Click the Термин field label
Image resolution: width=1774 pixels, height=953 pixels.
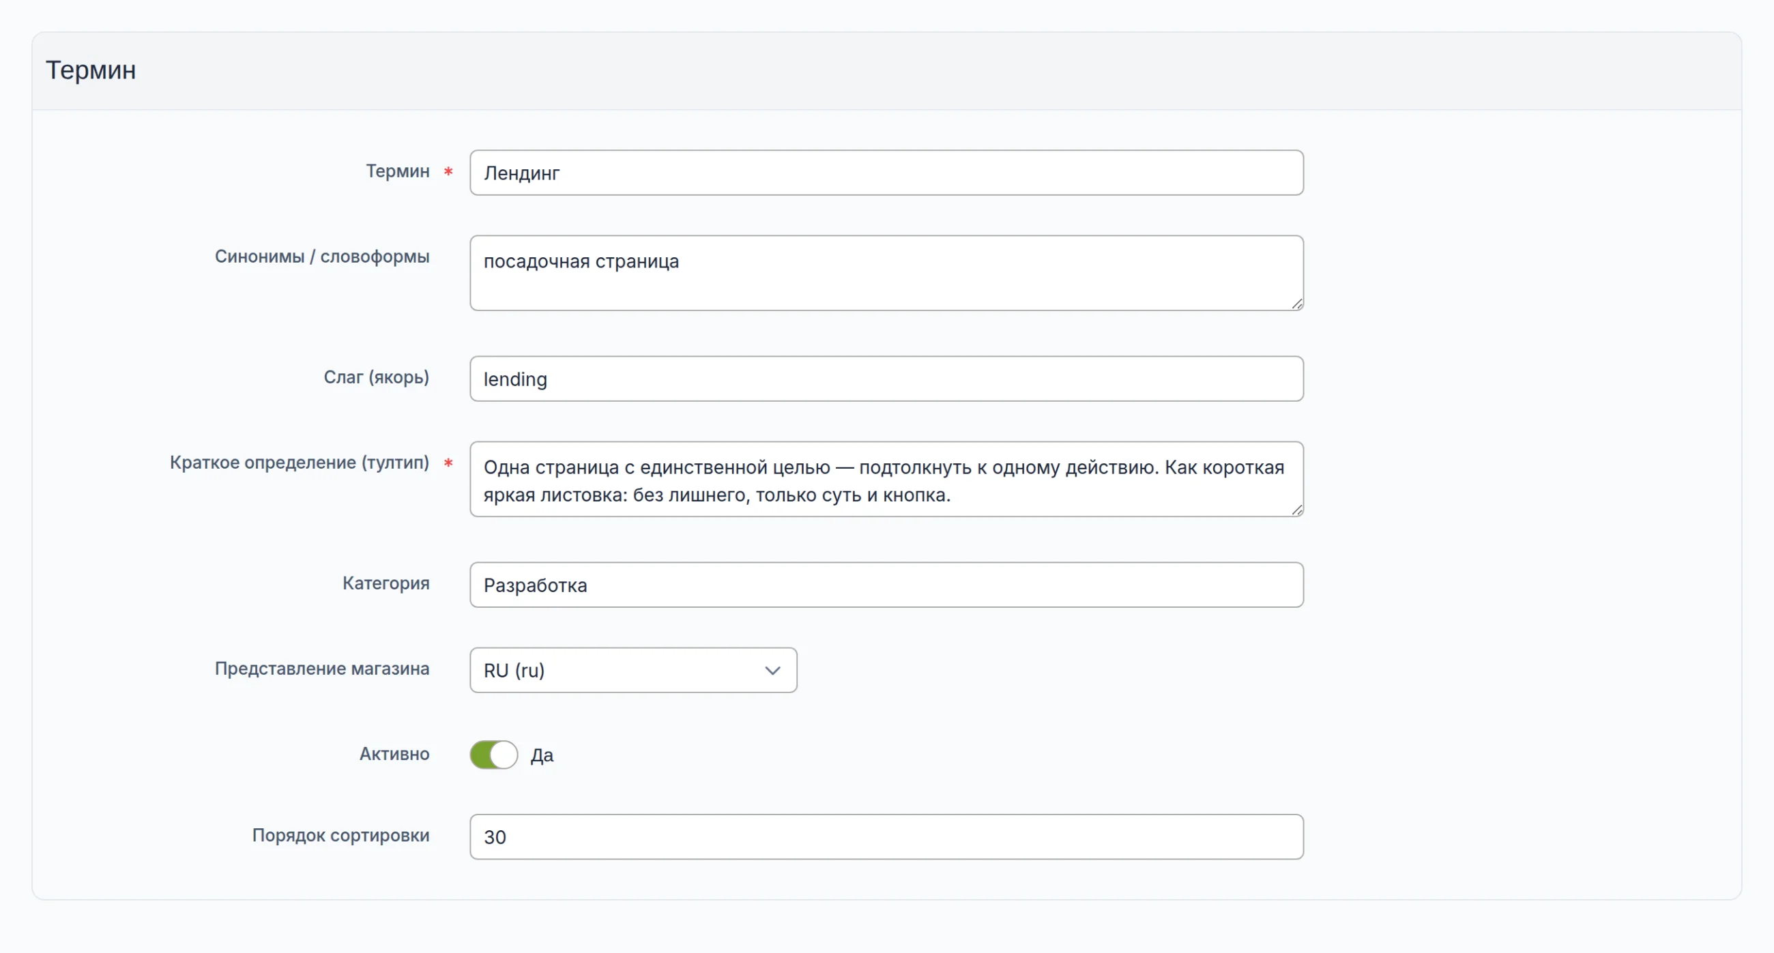397,171
